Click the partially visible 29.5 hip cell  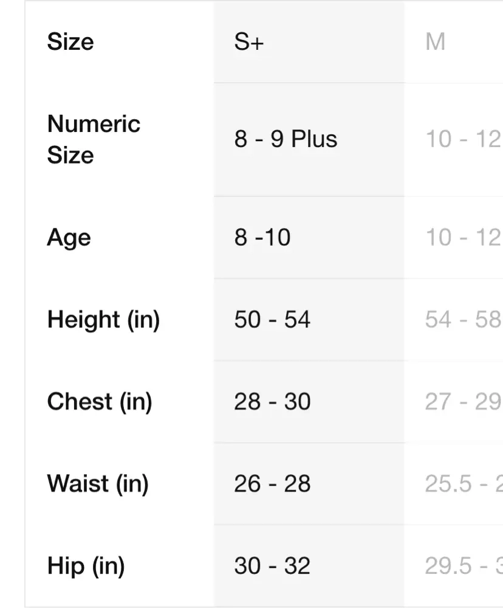pos(462,565)
